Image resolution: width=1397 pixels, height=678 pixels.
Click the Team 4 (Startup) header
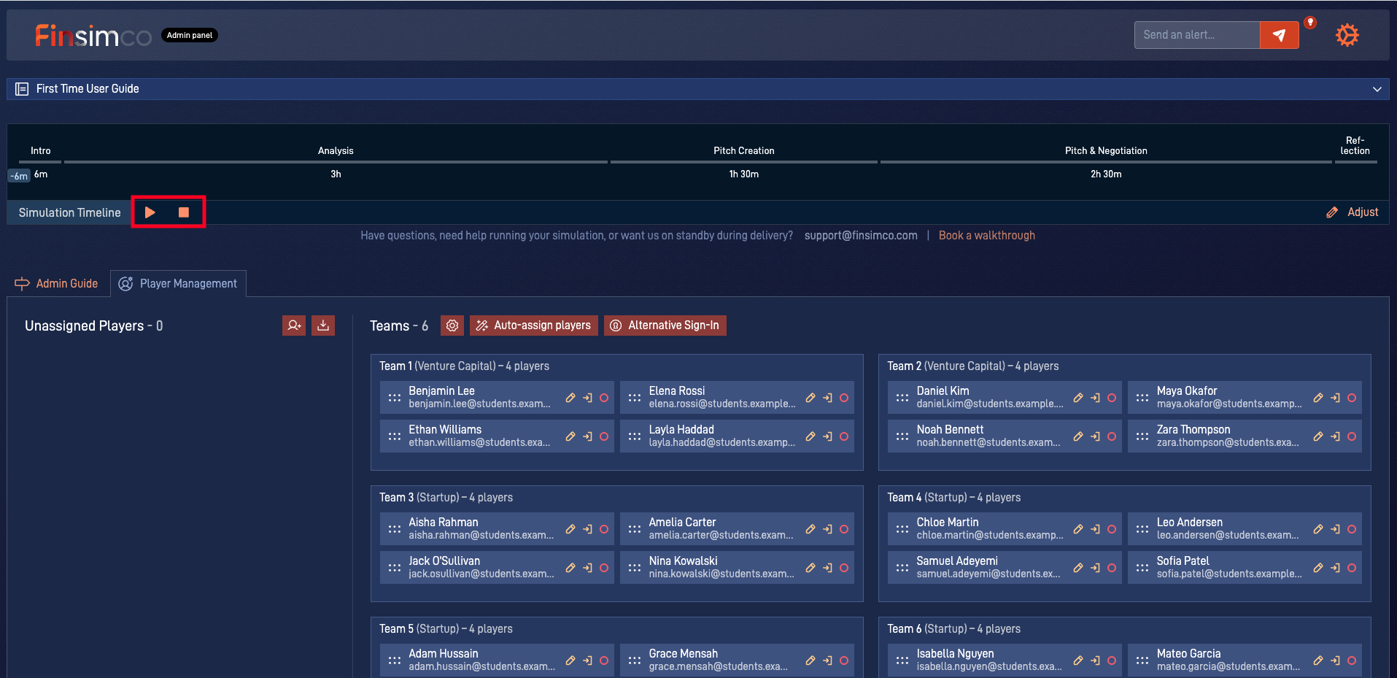pos(953,498)
